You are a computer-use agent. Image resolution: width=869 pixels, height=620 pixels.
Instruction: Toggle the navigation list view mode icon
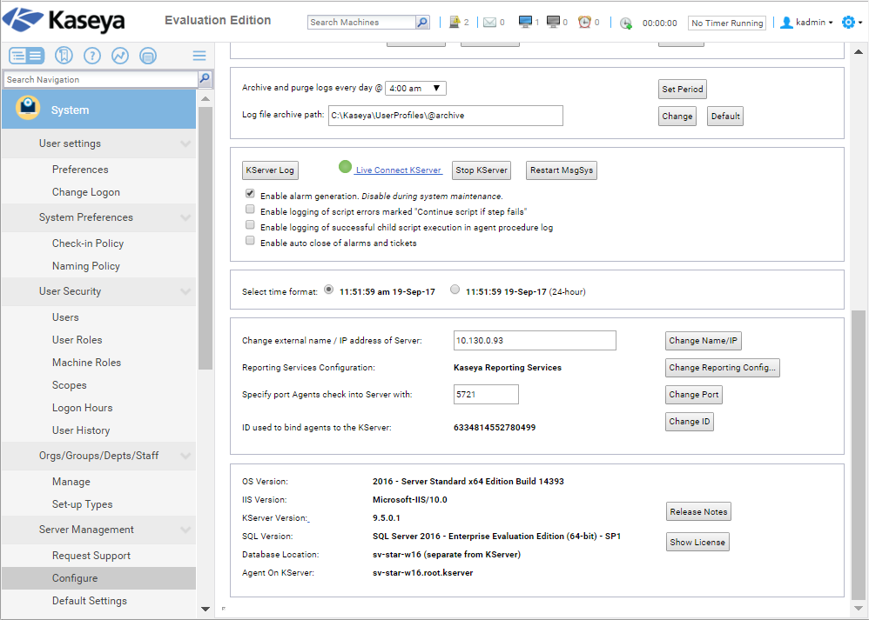[27, 56]
